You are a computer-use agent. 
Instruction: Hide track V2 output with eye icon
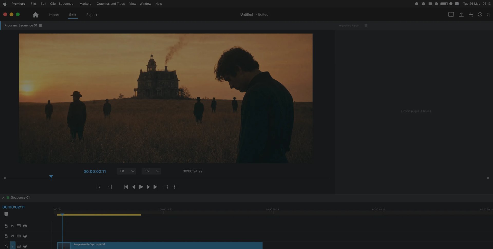tap(25, 236)
